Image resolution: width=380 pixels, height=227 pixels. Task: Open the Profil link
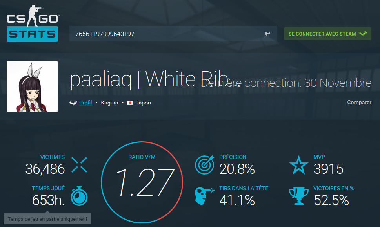click(x=85, y=103)
